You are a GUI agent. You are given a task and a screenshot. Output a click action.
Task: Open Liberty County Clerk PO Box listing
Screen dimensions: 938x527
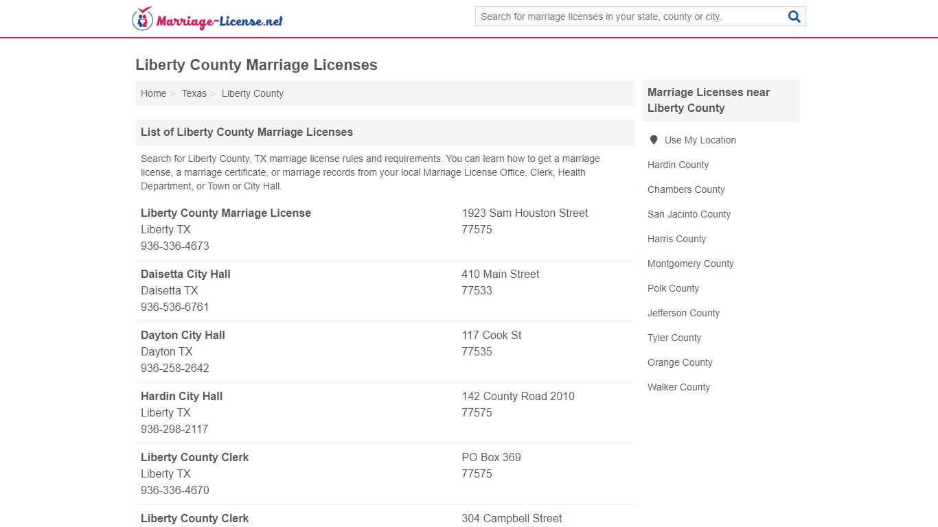(194, 457)
